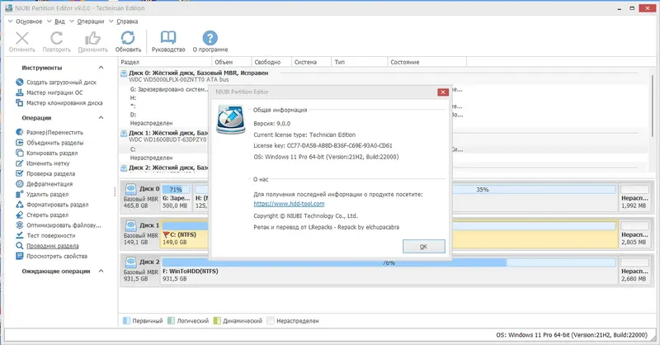Confirm the about dialog with OK
Screen dimensions: 660x345
423,247
